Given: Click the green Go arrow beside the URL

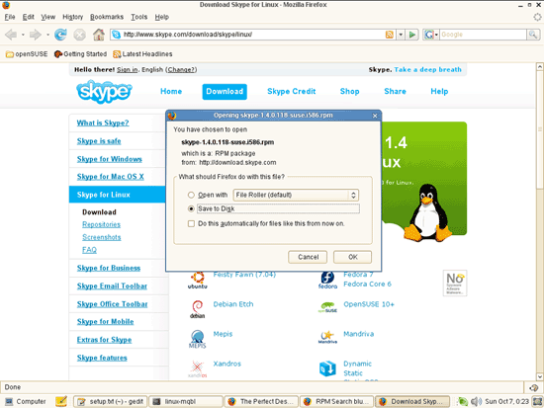Looking at the screenshot, I should point(412,35).
